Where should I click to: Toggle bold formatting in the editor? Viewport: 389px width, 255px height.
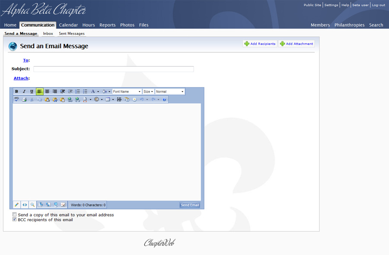point(16,91)
